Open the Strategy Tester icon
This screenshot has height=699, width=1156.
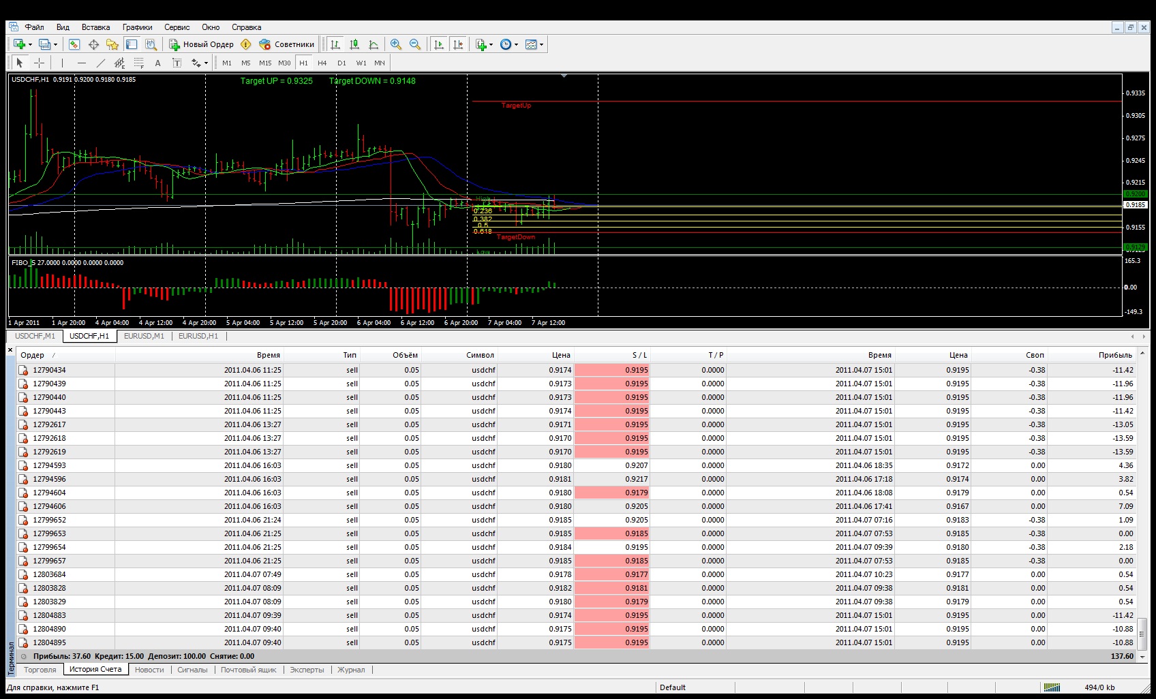pyautogui.click(x=151, y=44)
